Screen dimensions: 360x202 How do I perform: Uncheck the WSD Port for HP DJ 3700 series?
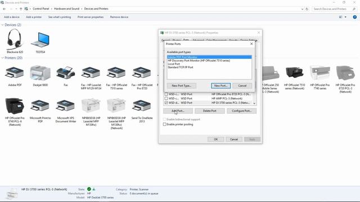pyautogui.click(x=166, y=103)
